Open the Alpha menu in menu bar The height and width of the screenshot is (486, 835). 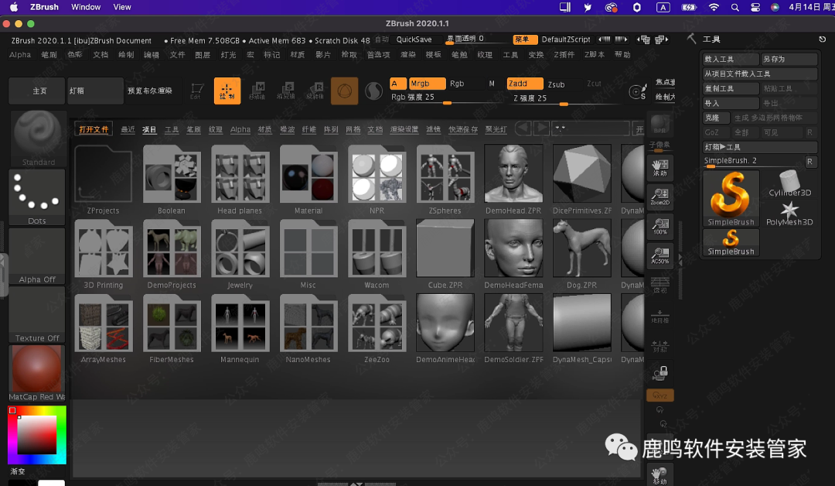[20, 55]
